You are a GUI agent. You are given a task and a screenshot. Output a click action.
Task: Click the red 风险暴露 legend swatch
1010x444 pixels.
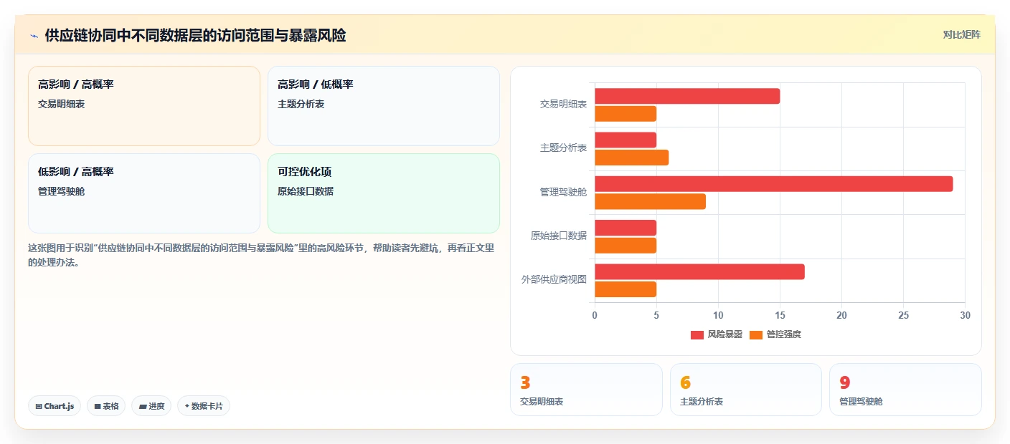[697, 335]
